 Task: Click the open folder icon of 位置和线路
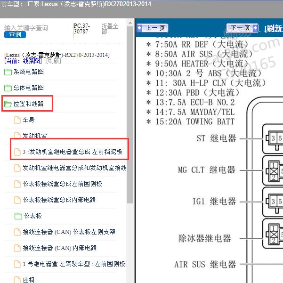(x=8, y=104)
